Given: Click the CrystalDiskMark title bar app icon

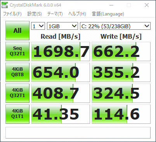Looking at the screenshot, I should click(x=5, y=5).
